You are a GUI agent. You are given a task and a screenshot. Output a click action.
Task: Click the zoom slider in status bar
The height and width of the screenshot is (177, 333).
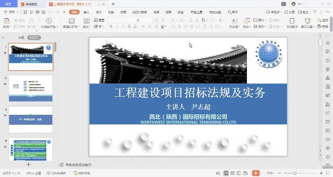[296, 173]
